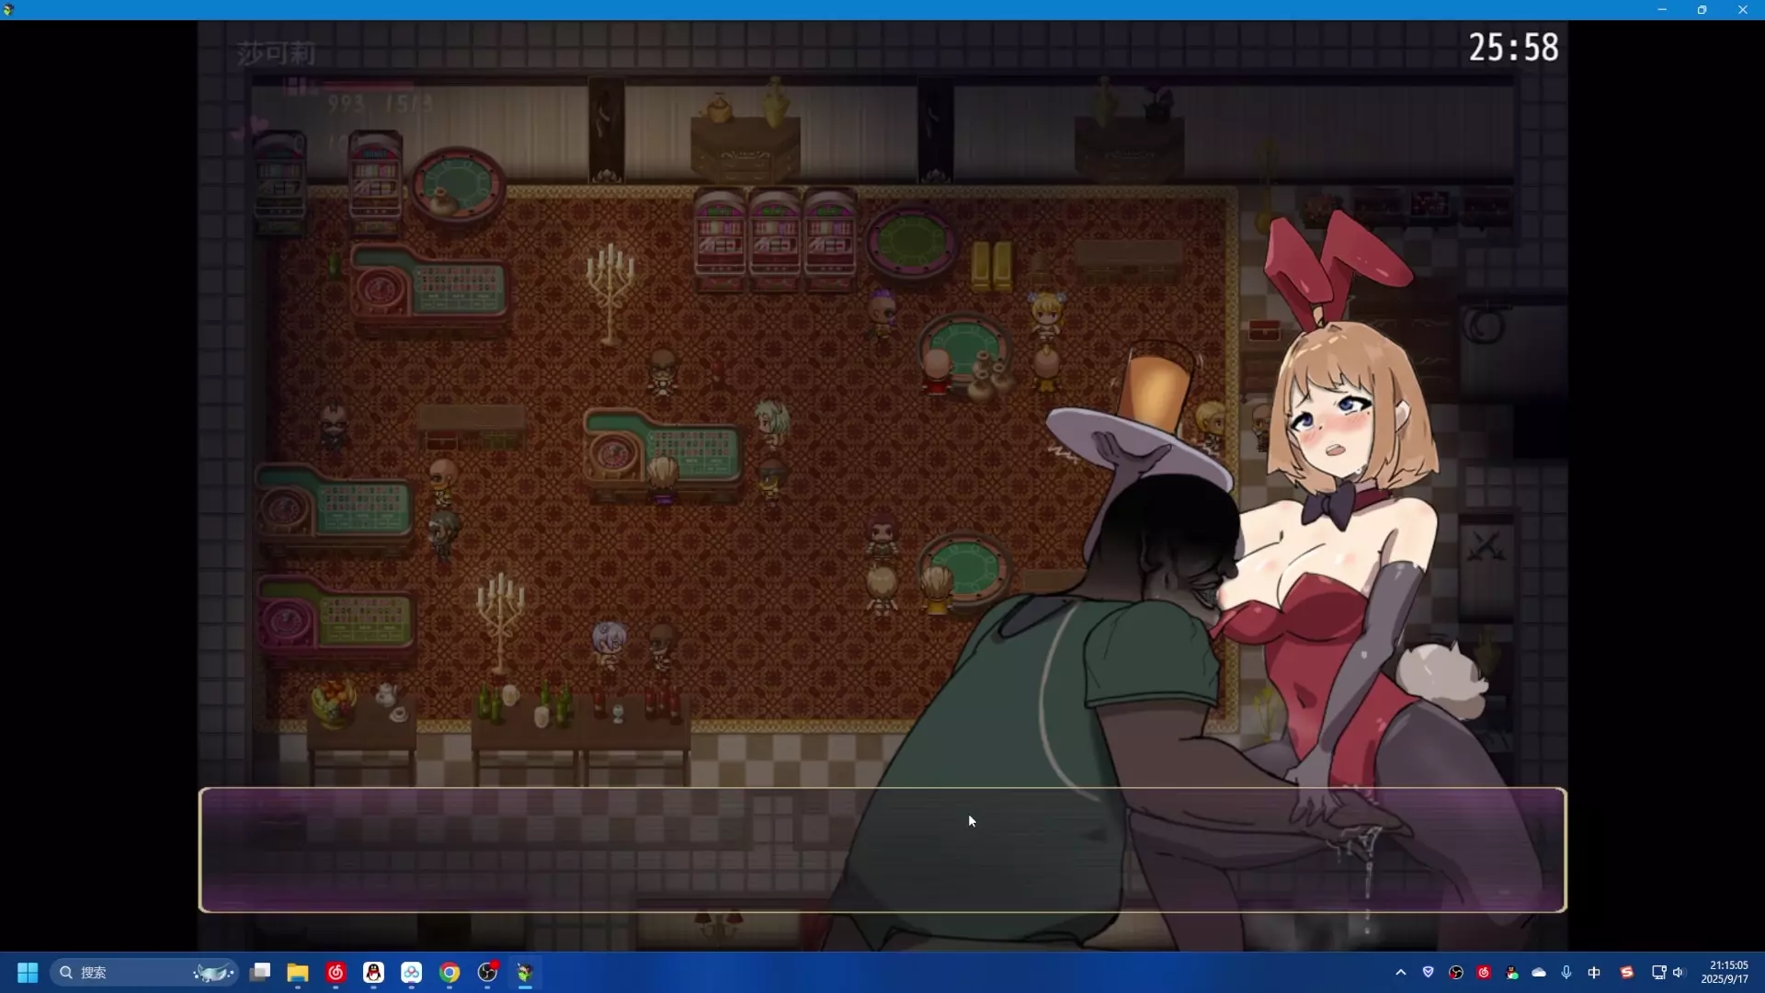Click the OneDrive cloud tray icon

click(1539, 972)
